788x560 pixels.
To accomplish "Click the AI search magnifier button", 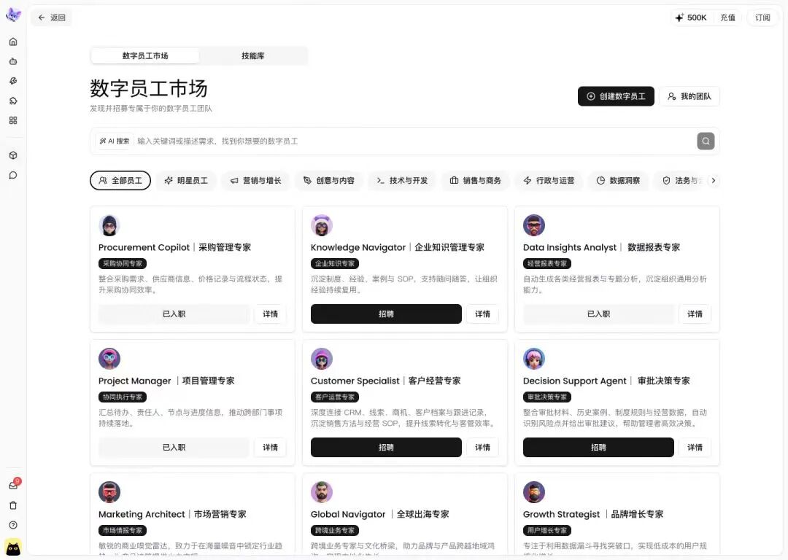I will pyautogui.click(x=705, y=141).
